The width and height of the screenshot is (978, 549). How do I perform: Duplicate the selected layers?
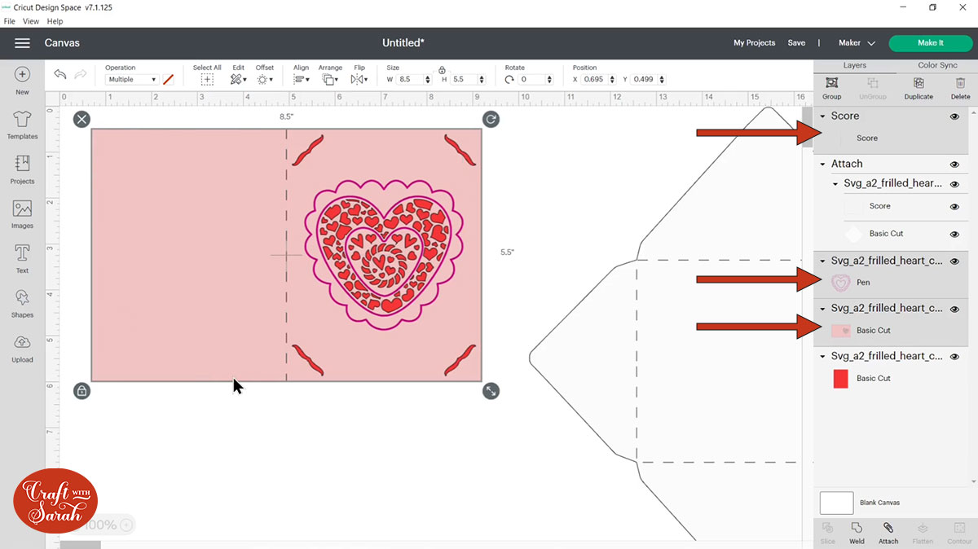pyautogui.click(x=919, y=88)
